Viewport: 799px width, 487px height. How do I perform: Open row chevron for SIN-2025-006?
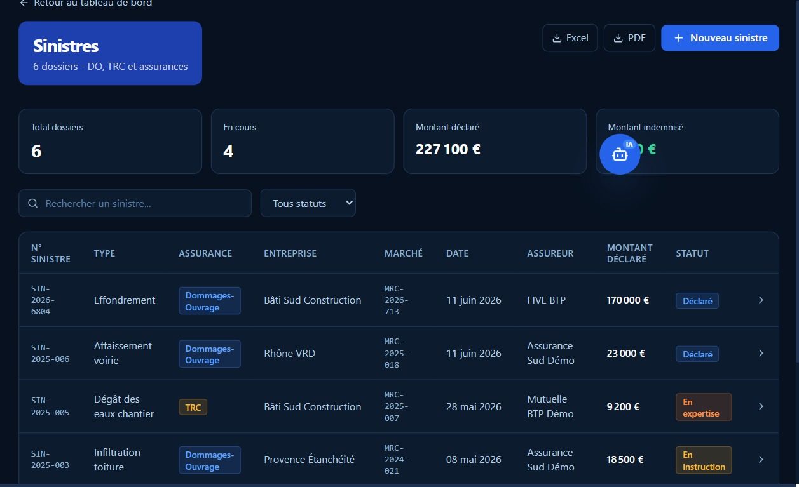pos(761,353)
